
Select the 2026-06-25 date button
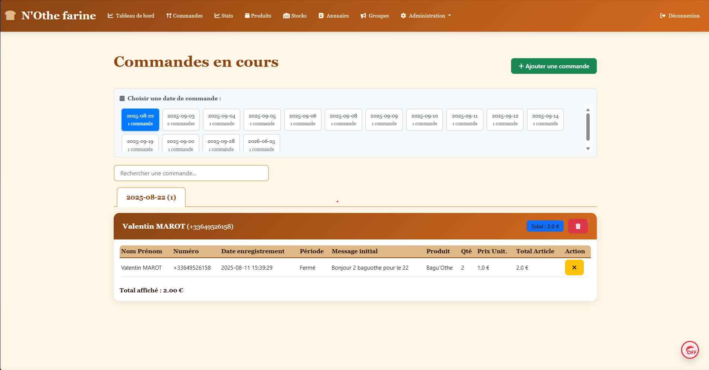pos(261,144)
